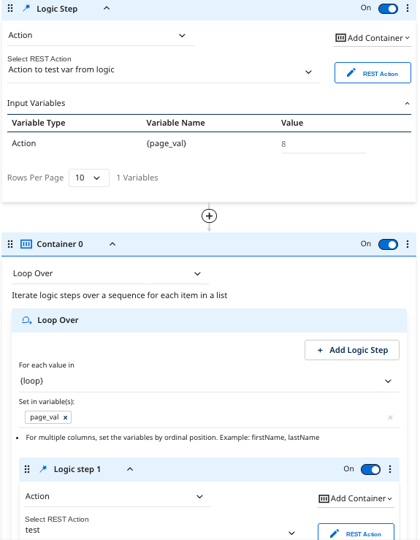
Task: Click the plus circle between the steps
Action: (209, 216)
